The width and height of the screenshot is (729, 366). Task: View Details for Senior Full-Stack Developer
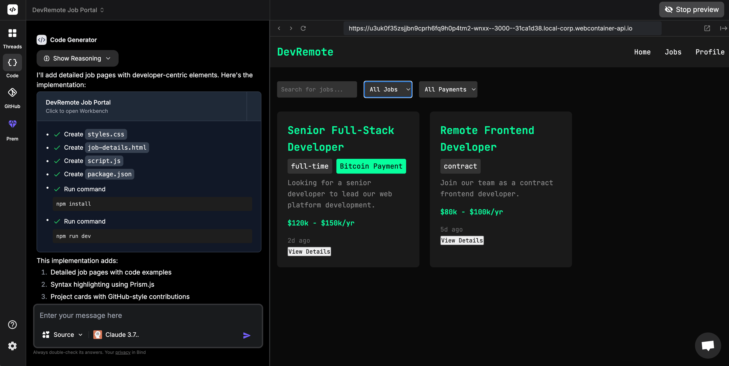(x=309, y=251)
